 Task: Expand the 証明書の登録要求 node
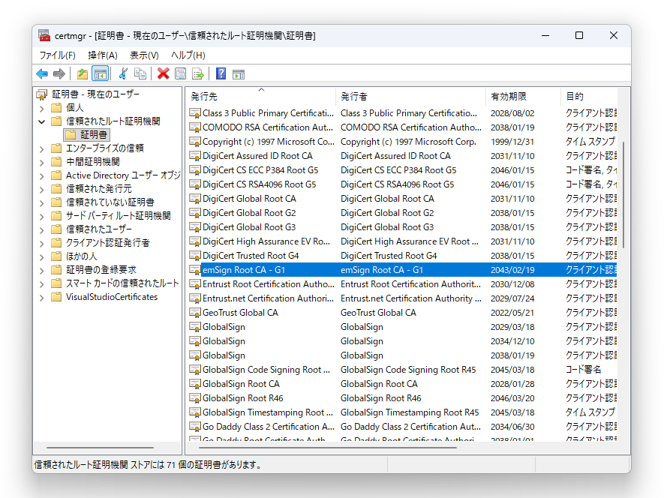click(41, 271)
